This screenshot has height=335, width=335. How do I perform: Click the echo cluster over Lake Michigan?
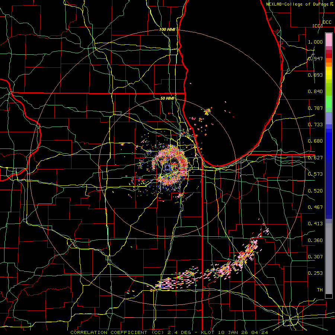point(207,111)
